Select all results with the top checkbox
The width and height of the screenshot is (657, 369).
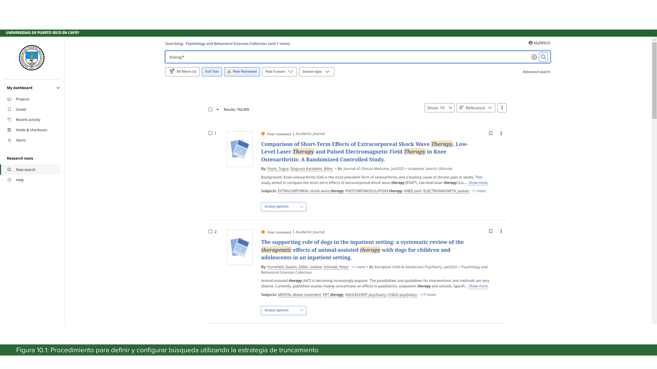[x=210, y=109]
